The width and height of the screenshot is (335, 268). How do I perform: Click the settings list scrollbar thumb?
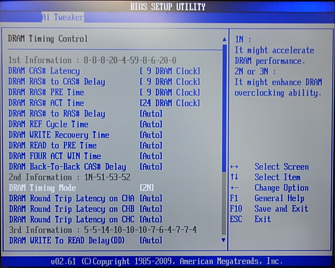tap(225, 108)
